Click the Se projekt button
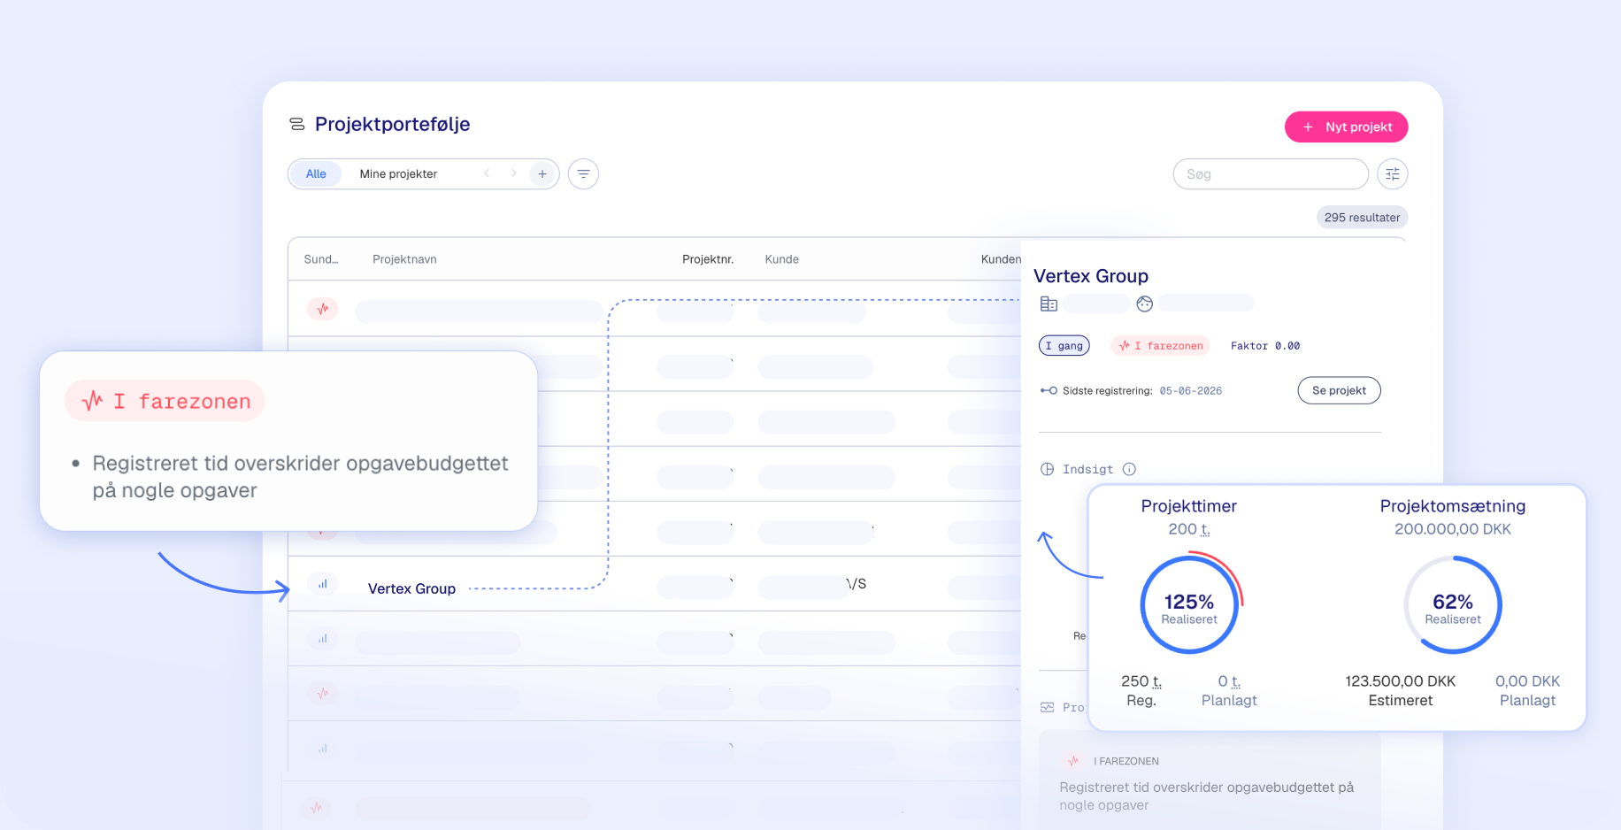Image resolution: width=1621 pixels, height=830 pixels. pyautogui.click(x=1339, y=390)
